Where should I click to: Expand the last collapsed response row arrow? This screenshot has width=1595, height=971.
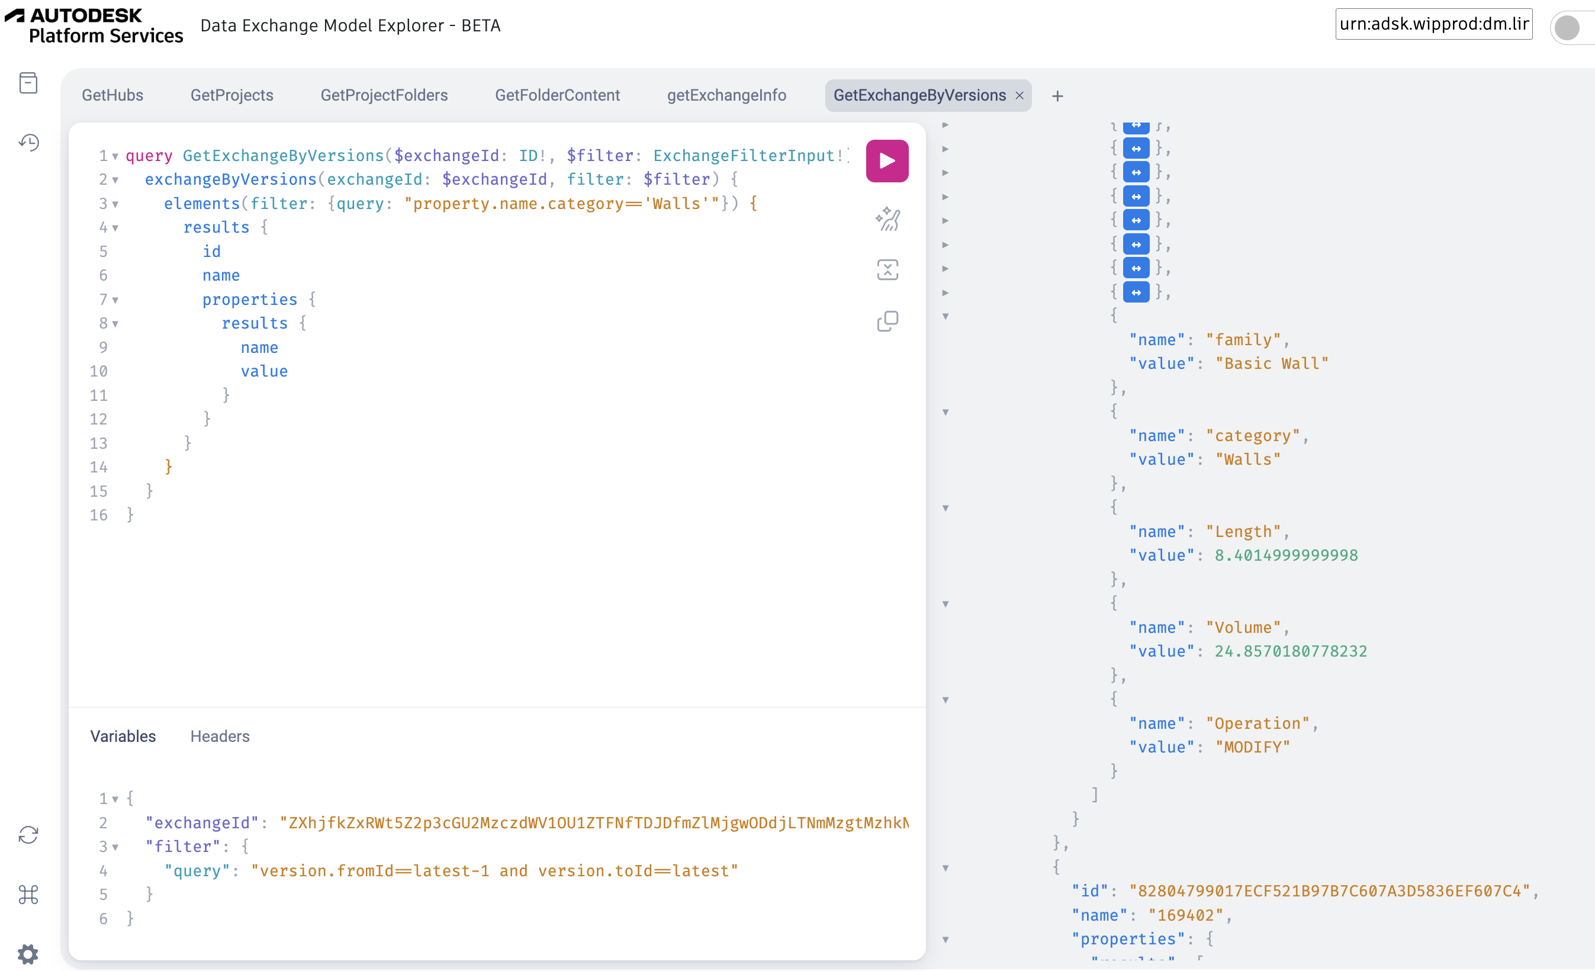pos(945,292)
